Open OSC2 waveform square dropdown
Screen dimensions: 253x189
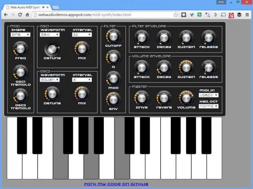point(50,80)
